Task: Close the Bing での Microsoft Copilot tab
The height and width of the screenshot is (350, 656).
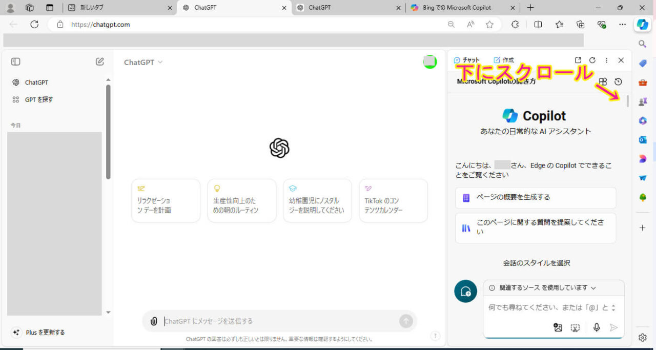Action: pos(513,8)
